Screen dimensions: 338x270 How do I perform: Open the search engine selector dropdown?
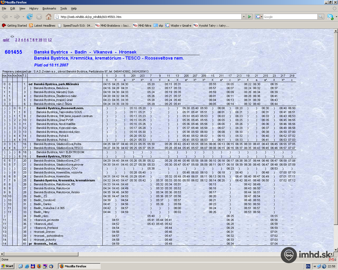click(x=259, y=17)
